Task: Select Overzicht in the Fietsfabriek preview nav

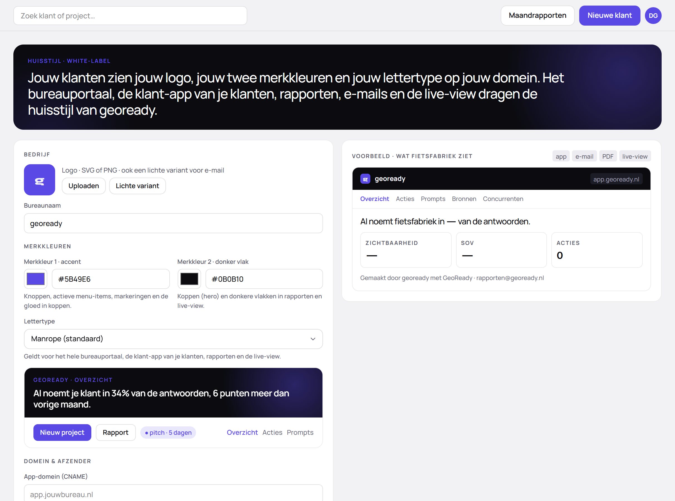Action: [374, 199]
